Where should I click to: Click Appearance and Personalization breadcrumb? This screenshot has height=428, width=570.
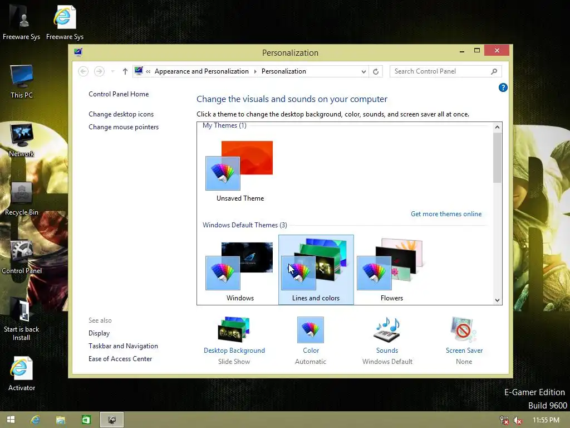202,71
